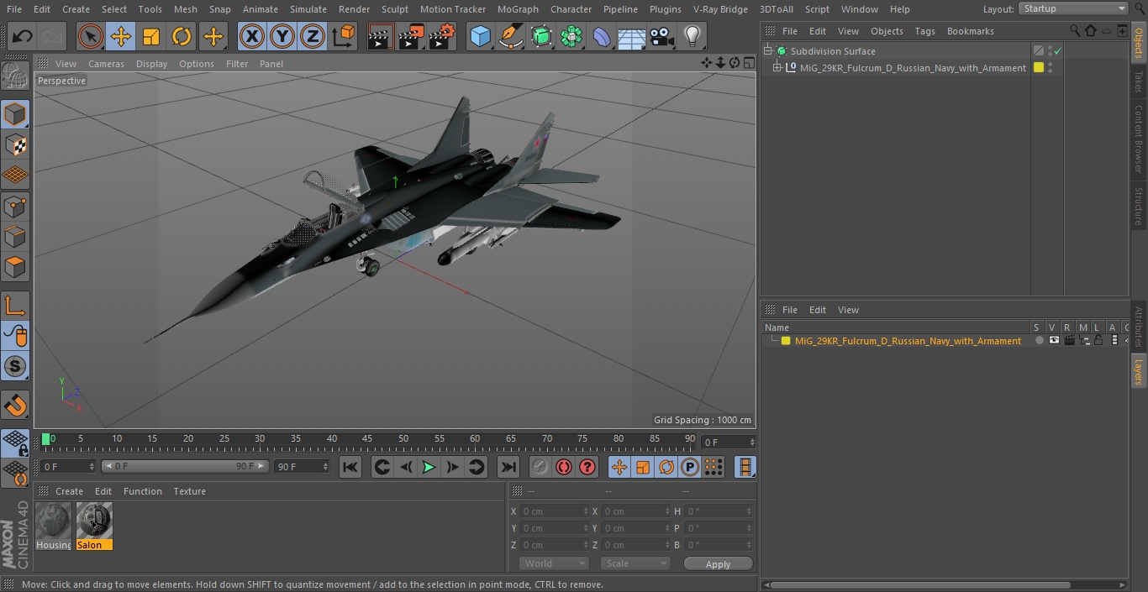Image resolution: width=1148 pixels, height=592 pixels.
Task: Click Make Editable icon
Action: point(15,76)
